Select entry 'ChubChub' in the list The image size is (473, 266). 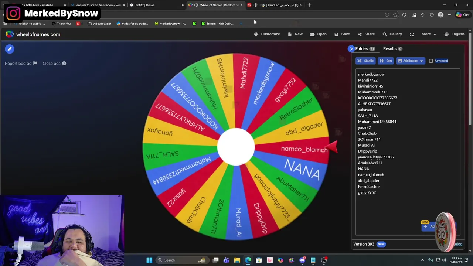point(367,133)
